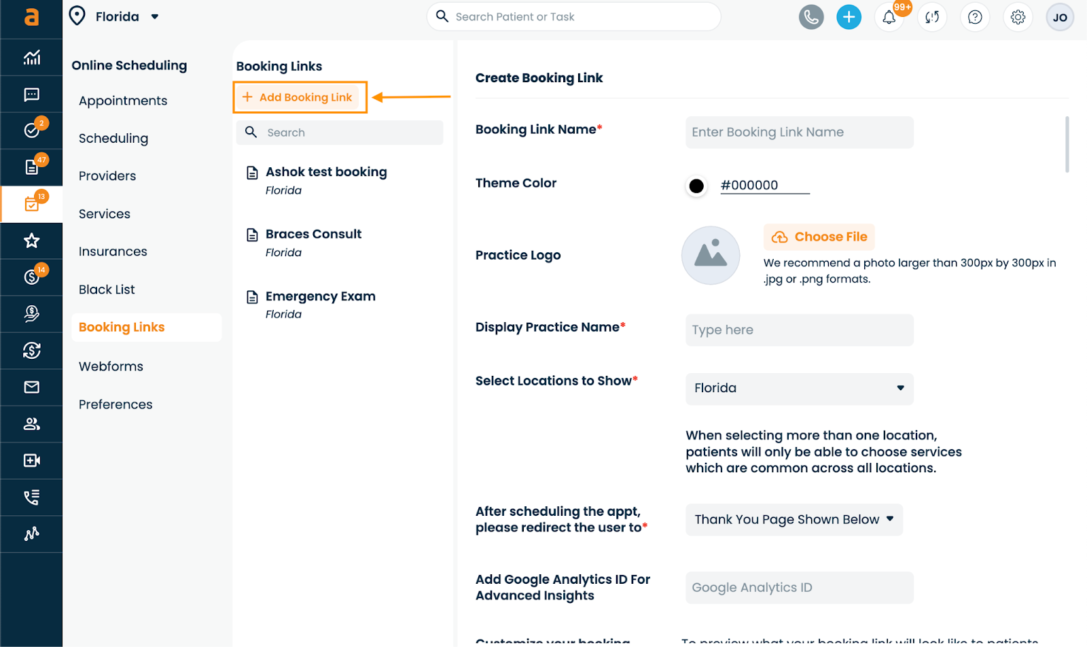This screenshot has height=647, width=1087.
Task: Click the blue plus create icon
Action: 849,17
